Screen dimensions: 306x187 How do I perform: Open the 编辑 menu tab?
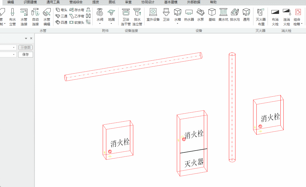pos(11,2)
